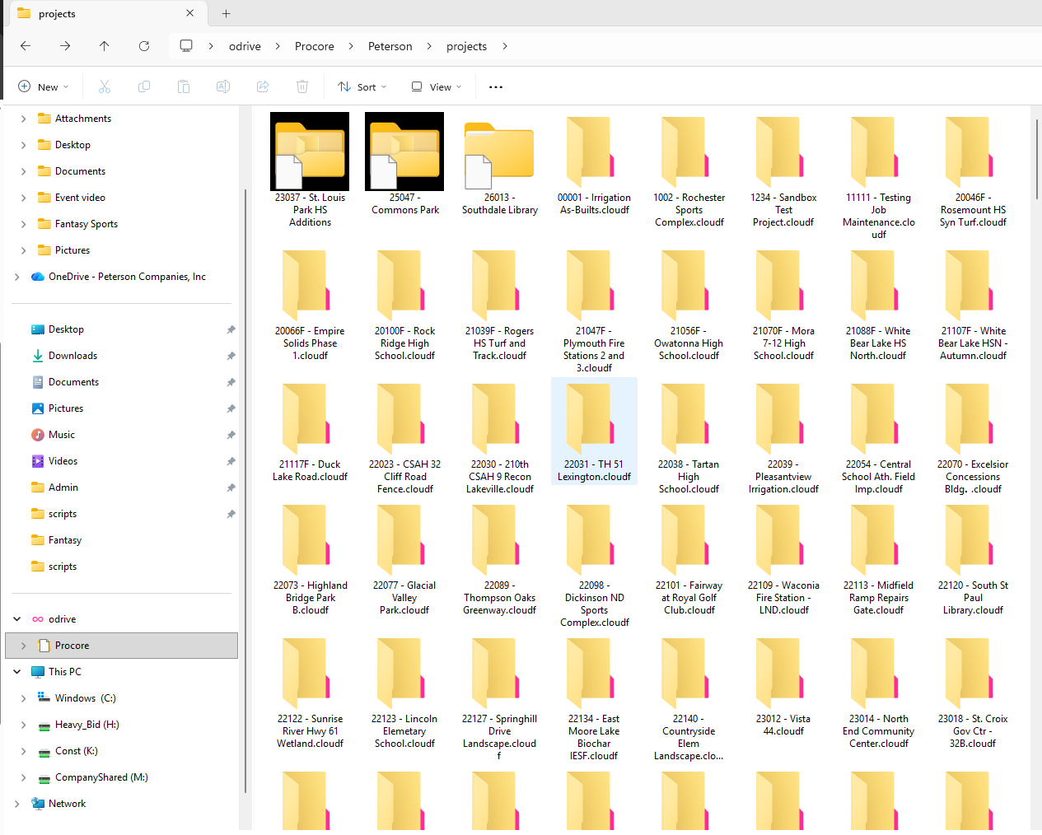1042x835 pixels.
Task: Go up one folder level
Action: pos(105,46)
